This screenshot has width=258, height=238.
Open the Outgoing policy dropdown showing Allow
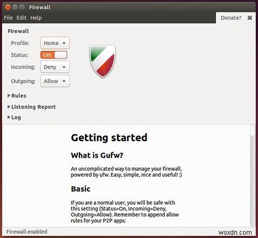(x=55, y=81)
